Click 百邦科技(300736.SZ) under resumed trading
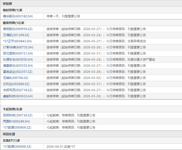Screen dimensions: 182x150 (18, 115)
